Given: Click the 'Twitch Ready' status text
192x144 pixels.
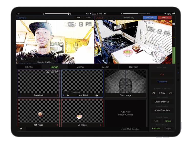Looking at the screenshot, I should 129,18.
